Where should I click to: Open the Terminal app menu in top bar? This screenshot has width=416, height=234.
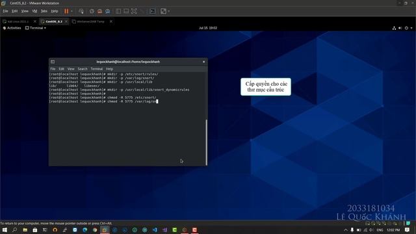(36, 28)
